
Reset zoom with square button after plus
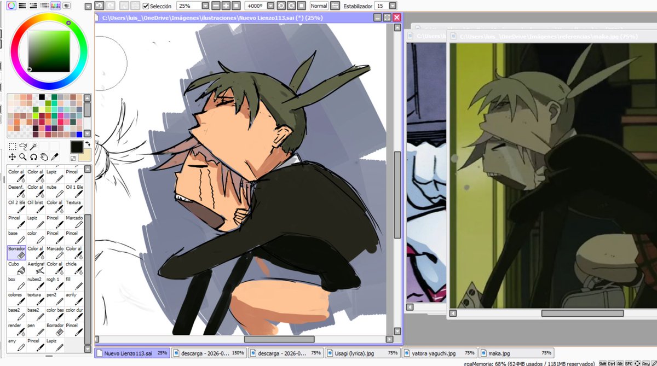[235, 5]
